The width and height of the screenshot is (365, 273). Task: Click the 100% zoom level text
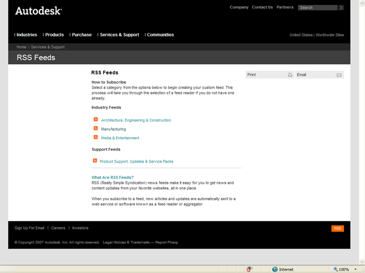click(x=344, y=270)
